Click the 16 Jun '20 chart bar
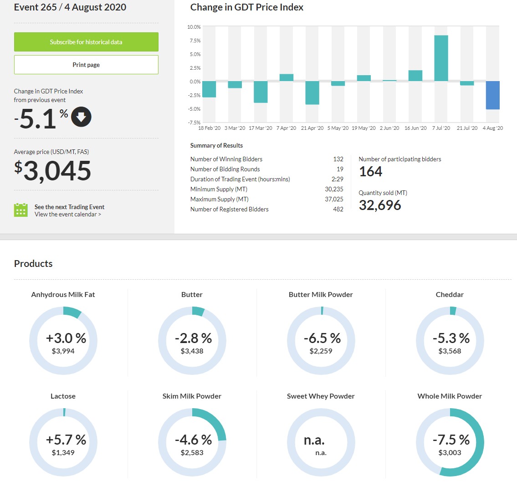 415,76
